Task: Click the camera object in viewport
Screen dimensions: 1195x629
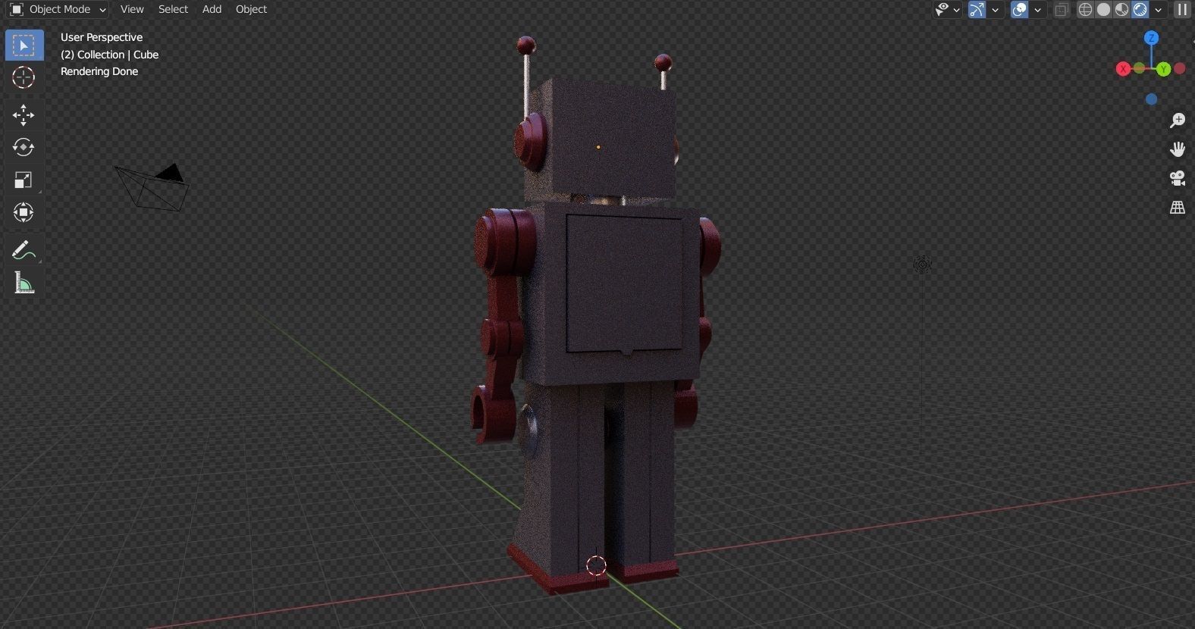Action: [152, 187]
